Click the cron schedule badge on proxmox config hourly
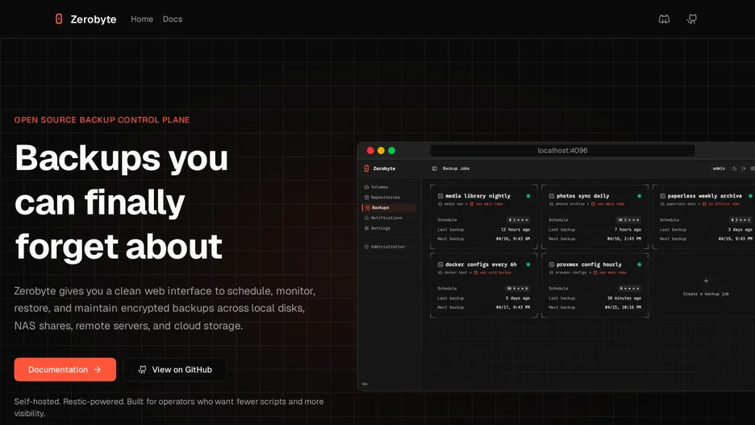755x425 pixels. click(x=630, y=289)
